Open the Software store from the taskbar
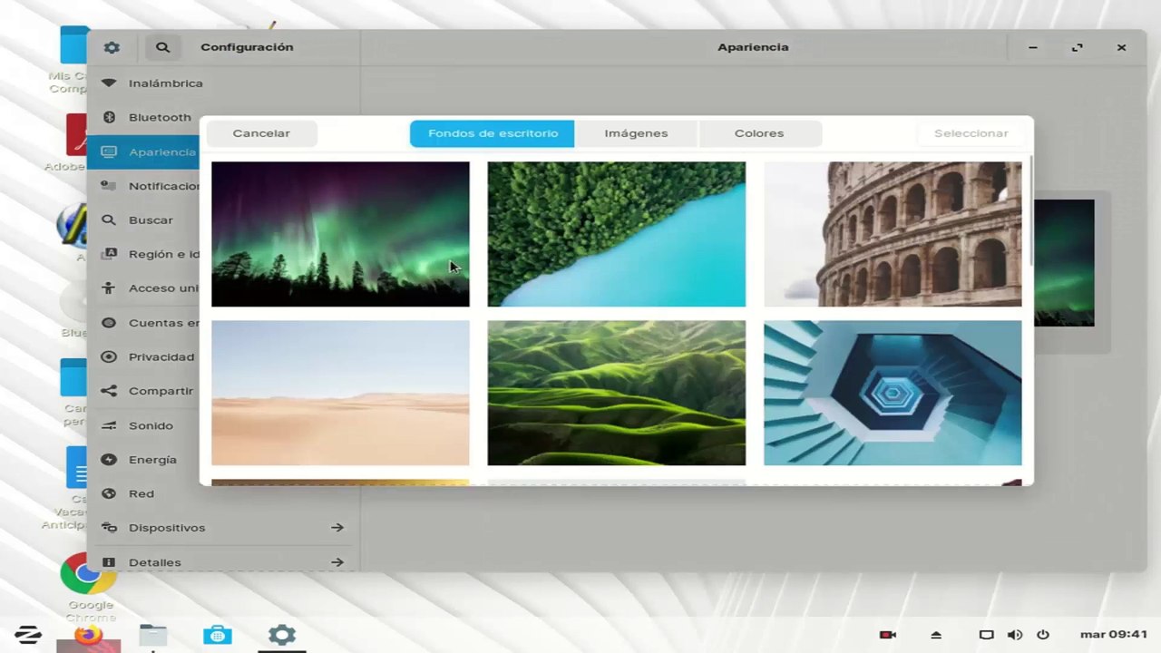The image size is (1161, 653). pyautogui.click(x=218, y=635)
